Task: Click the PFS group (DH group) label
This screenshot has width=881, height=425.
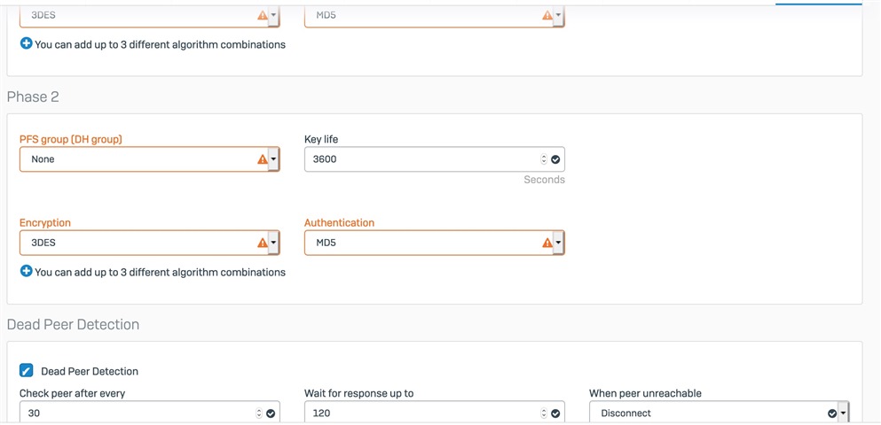Action: tap(71, 139)
